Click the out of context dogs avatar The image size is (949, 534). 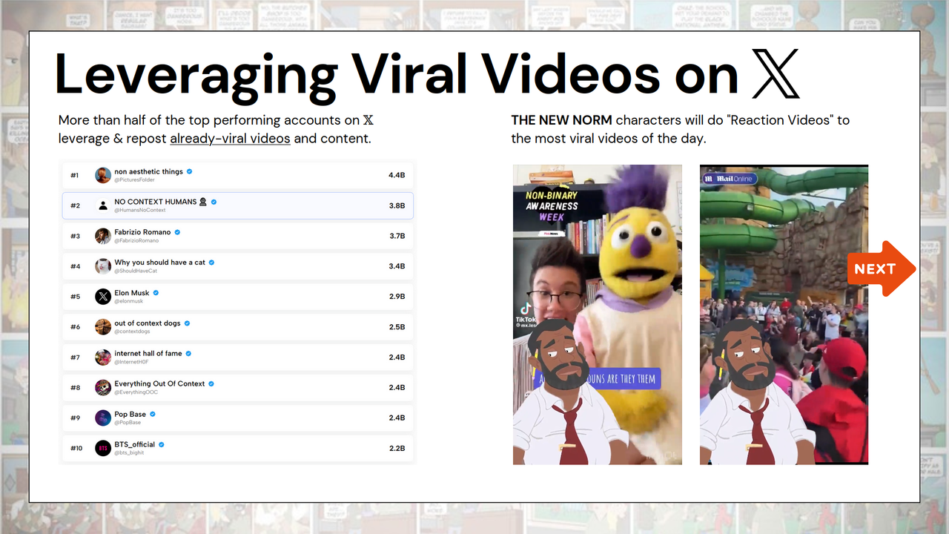(x=103, y=327)
